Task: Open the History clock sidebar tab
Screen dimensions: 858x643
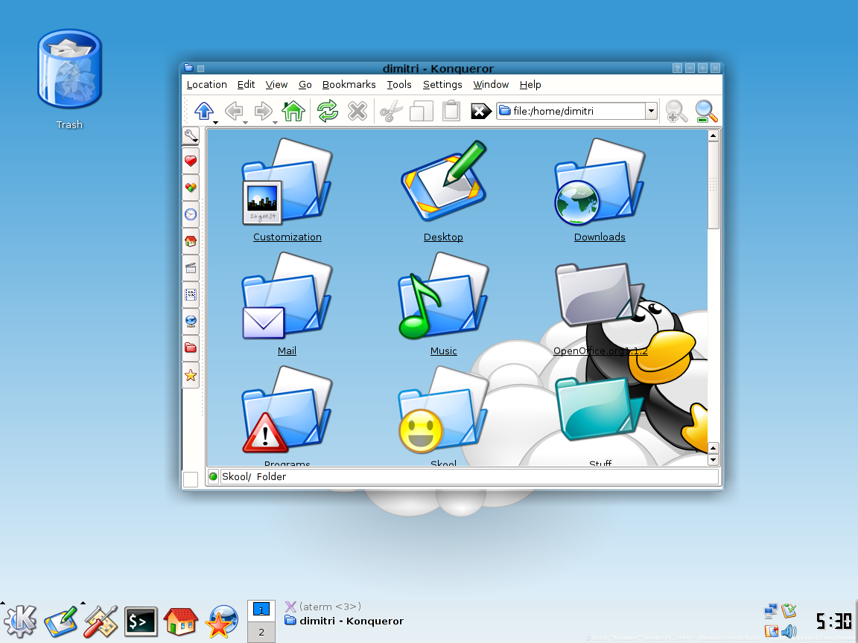Action: pos(191,214)
